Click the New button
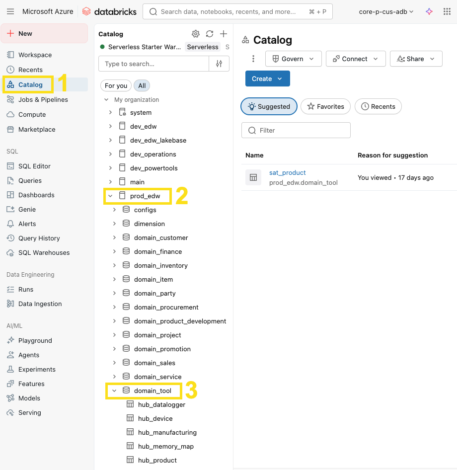457x470 pixels. click(44, 33)
